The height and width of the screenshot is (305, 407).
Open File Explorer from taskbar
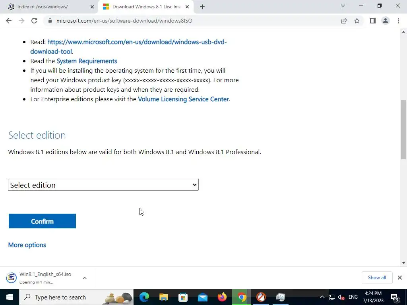tap(163, 297)
